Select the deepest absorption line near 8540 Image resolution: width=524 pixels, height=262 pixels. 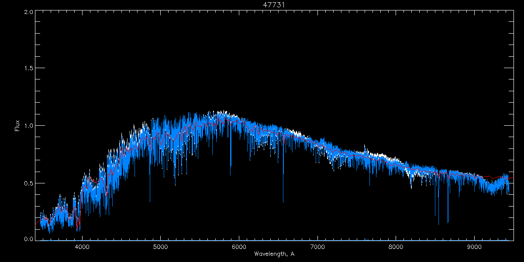coord(438,224)
